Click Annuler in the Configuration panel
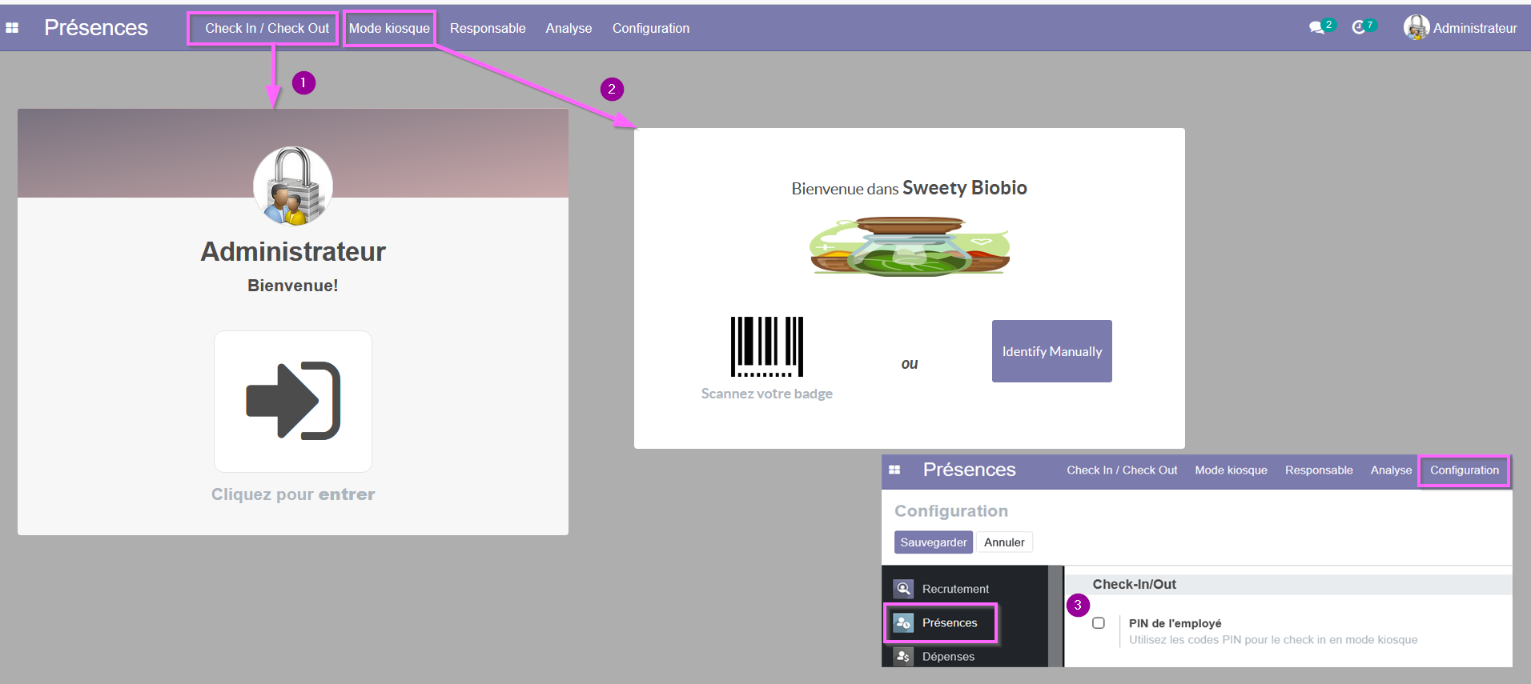Screen dimensions: 1531x684 click(x=1004, y=542)
